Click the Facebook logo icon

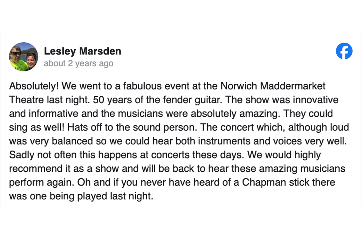point(344,51)
